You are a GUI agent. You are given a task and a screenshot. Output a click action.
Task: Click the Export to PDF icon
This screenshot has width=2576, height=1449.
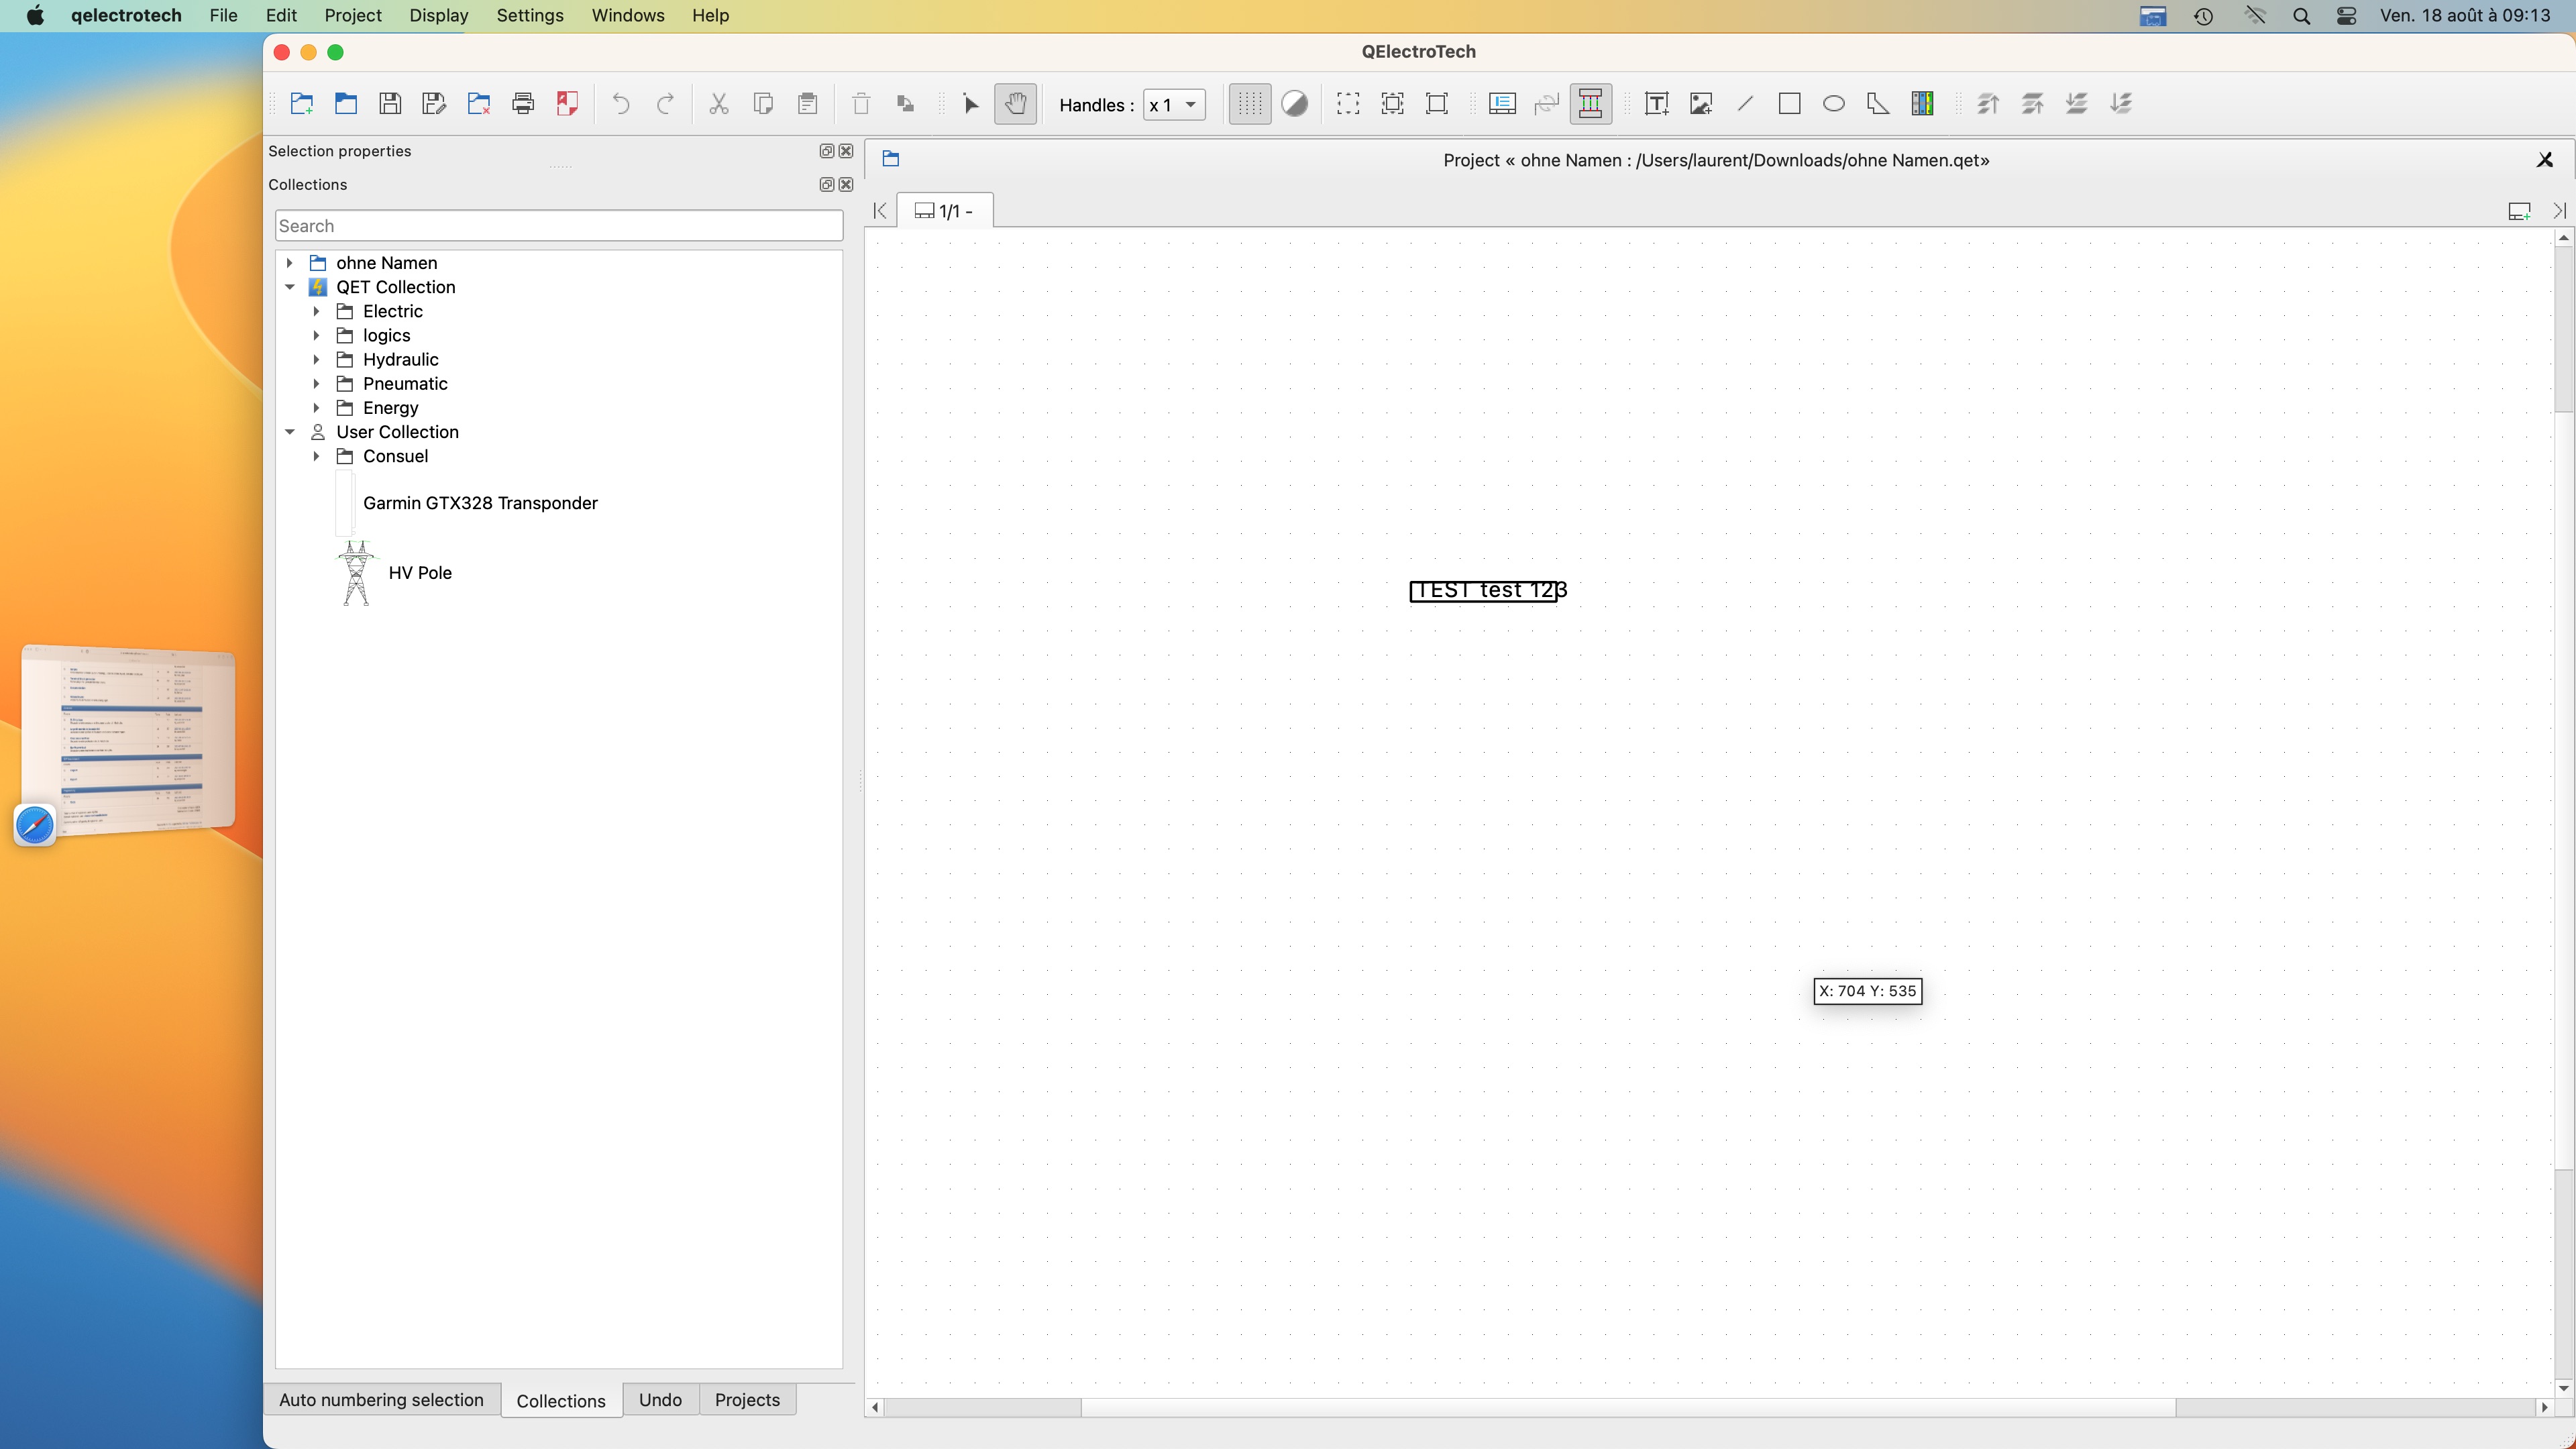pos(567,104)
